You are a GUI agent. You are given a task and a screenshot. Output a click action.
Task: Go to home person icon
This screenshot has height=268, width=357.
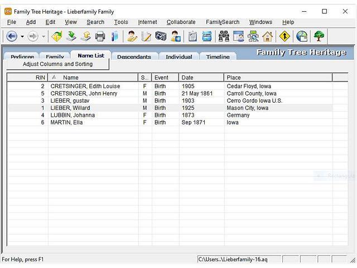pos(268,36)
